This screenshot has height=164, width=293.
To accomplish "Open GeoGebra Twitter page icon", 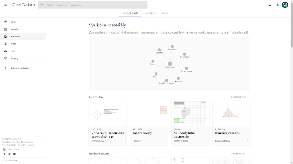I will [9, 154].
